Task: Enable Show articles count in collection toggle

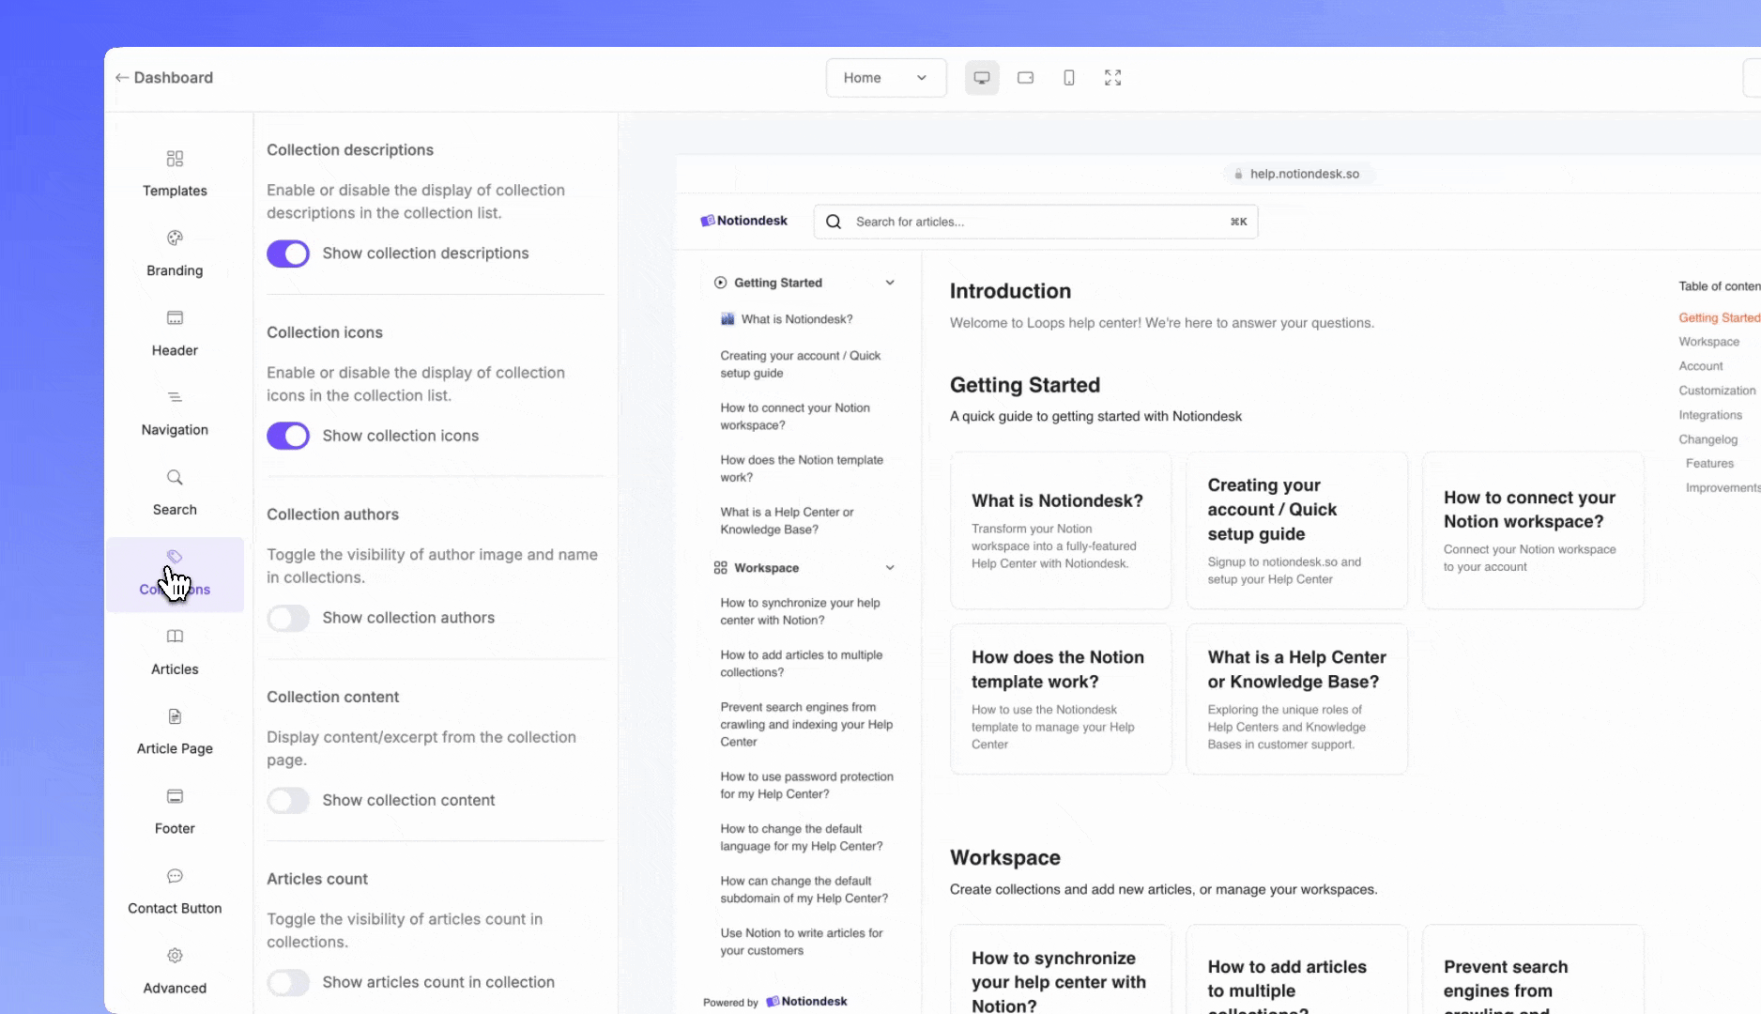Action: pos(288,982)
